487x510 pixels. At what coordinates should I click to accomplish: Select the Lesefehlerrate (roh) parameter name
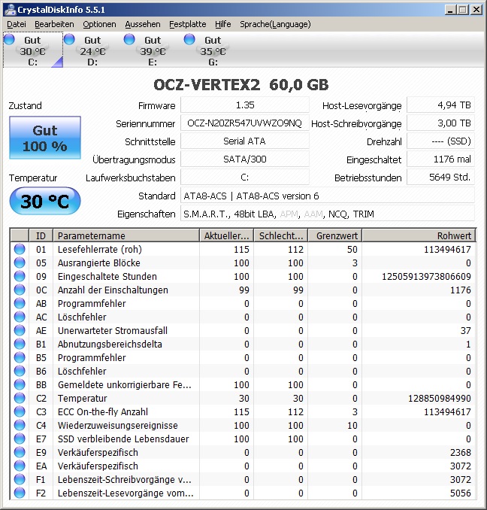[x=100, y=250]
